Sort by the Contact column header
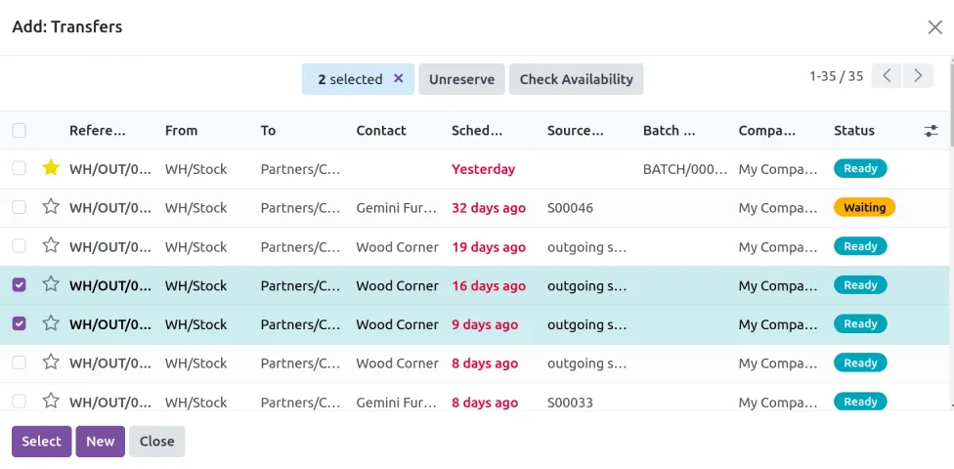954x469 pixels. pos(380,131)
